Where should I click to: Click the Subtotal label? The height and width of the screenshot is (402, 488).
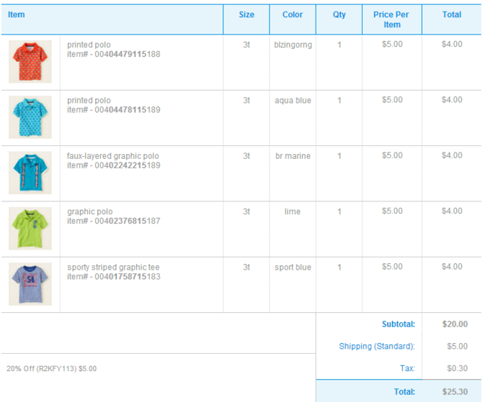click(399, 324)
